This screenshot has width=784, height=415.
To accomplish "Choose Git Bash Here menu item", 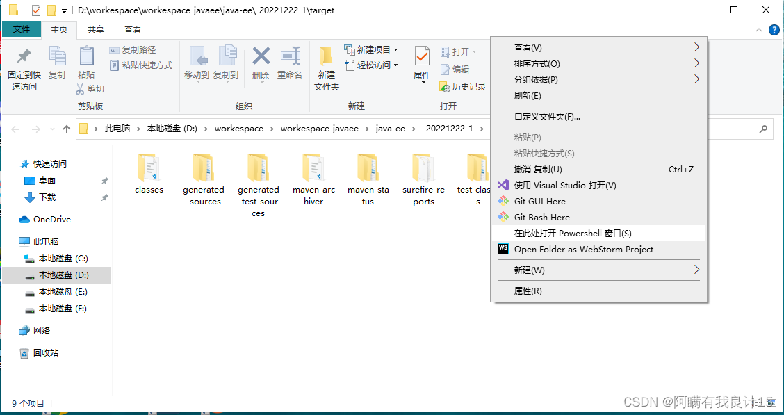I will 599,218.
